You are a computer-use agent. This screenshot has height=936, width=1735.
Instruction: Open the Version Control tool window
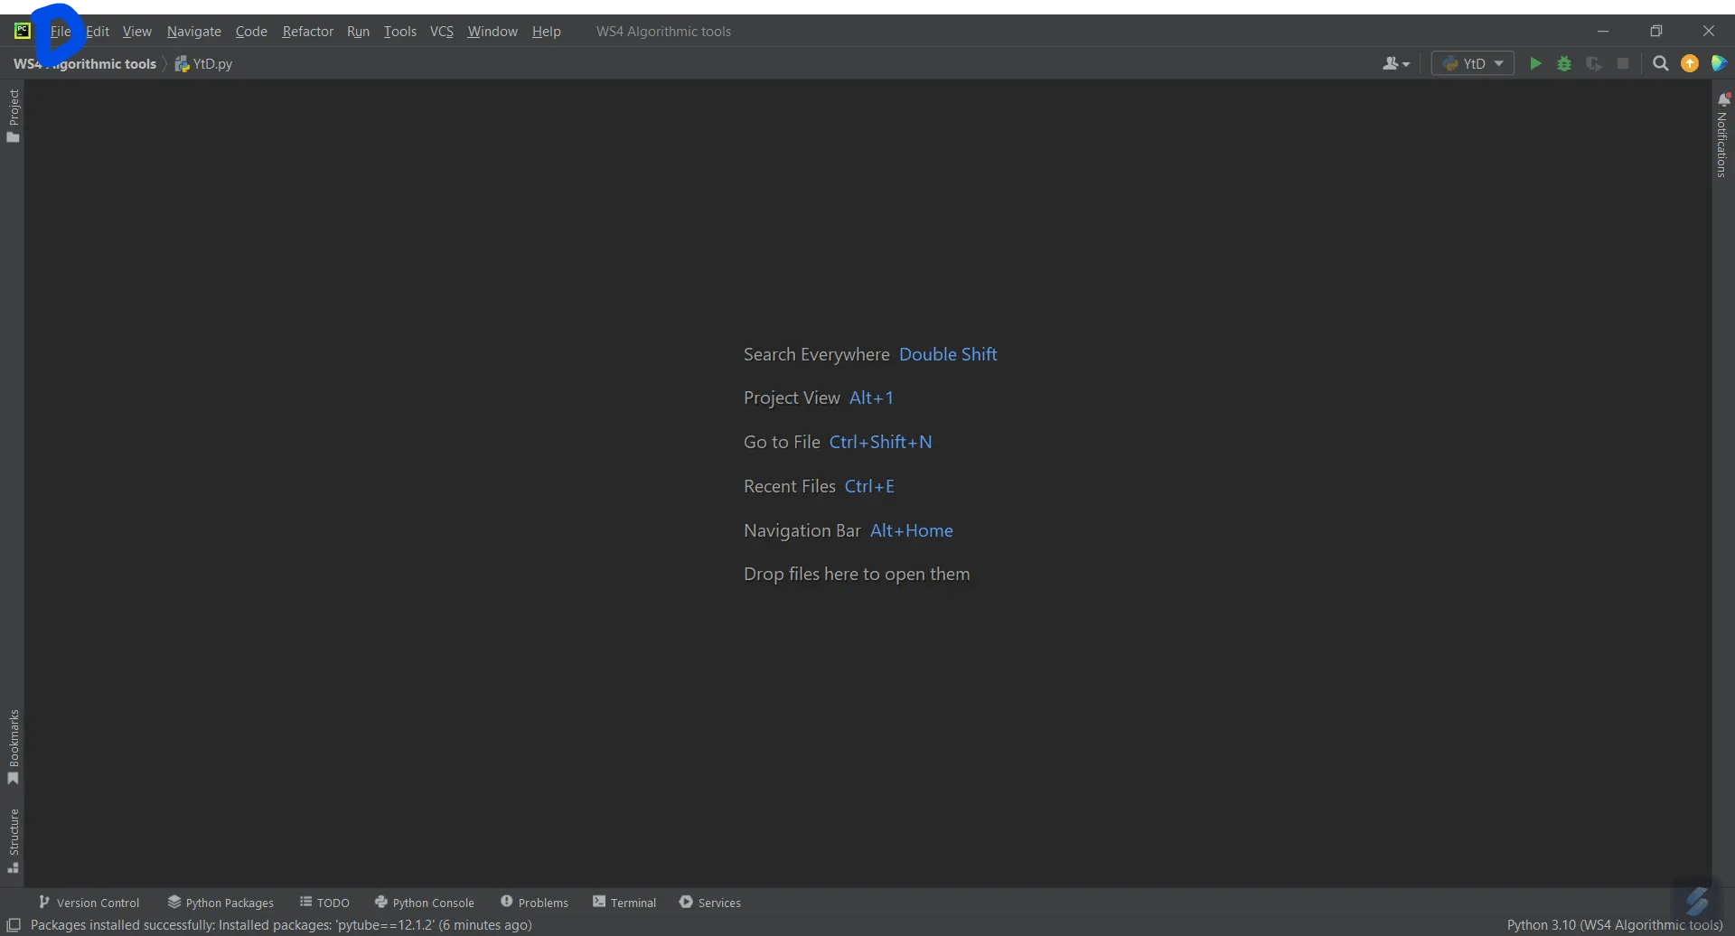coord(89,903)
